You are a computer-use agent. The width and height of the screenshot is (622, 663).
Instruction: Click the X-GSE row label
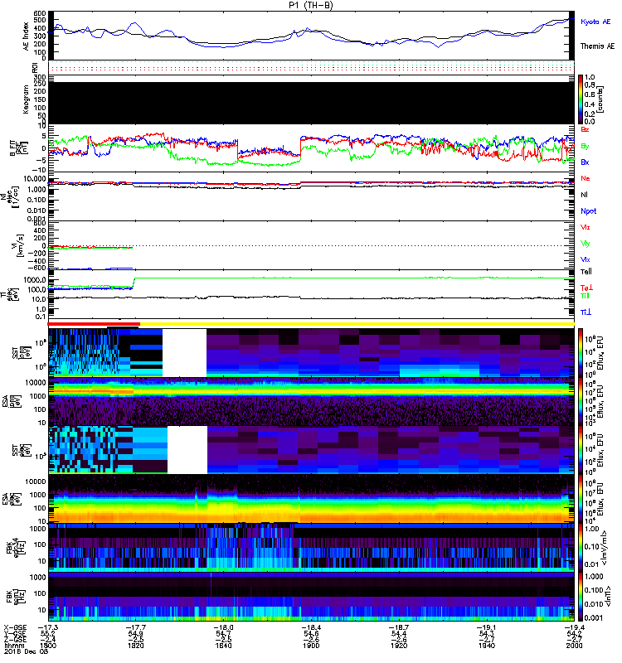click(x=15, y=628)
